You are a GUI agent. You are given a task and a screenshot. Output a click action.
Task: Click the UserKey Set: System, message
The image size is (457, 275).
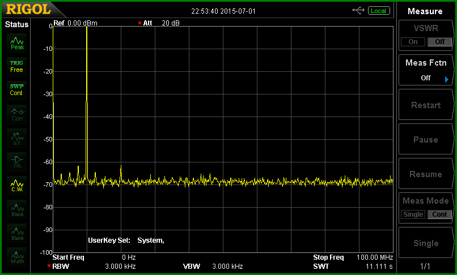point(126,240)
